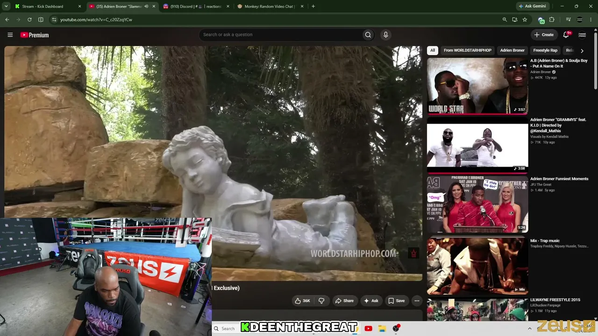Click the Create button
Image resolution: width=598 pixels, height=336 pixels.
544,35
